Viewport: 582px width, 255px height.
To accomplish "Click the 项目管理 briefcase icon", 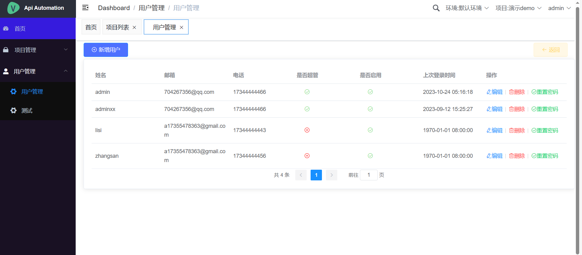I will click(6, 50).
